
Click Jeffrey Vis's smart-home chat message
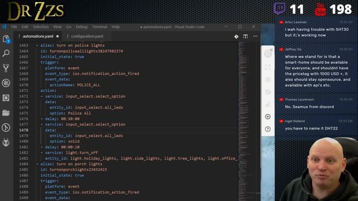317,71
